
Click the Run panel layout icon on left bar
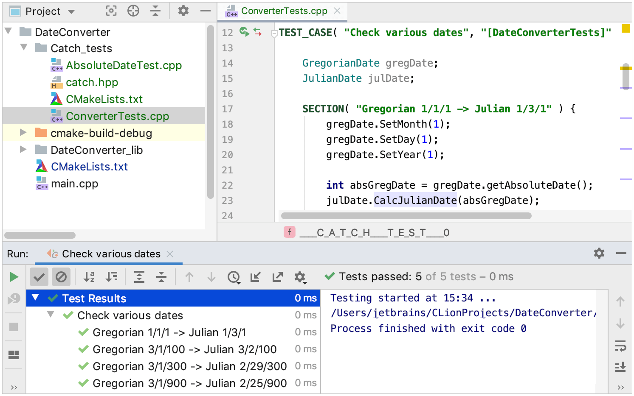click(14, 354)
